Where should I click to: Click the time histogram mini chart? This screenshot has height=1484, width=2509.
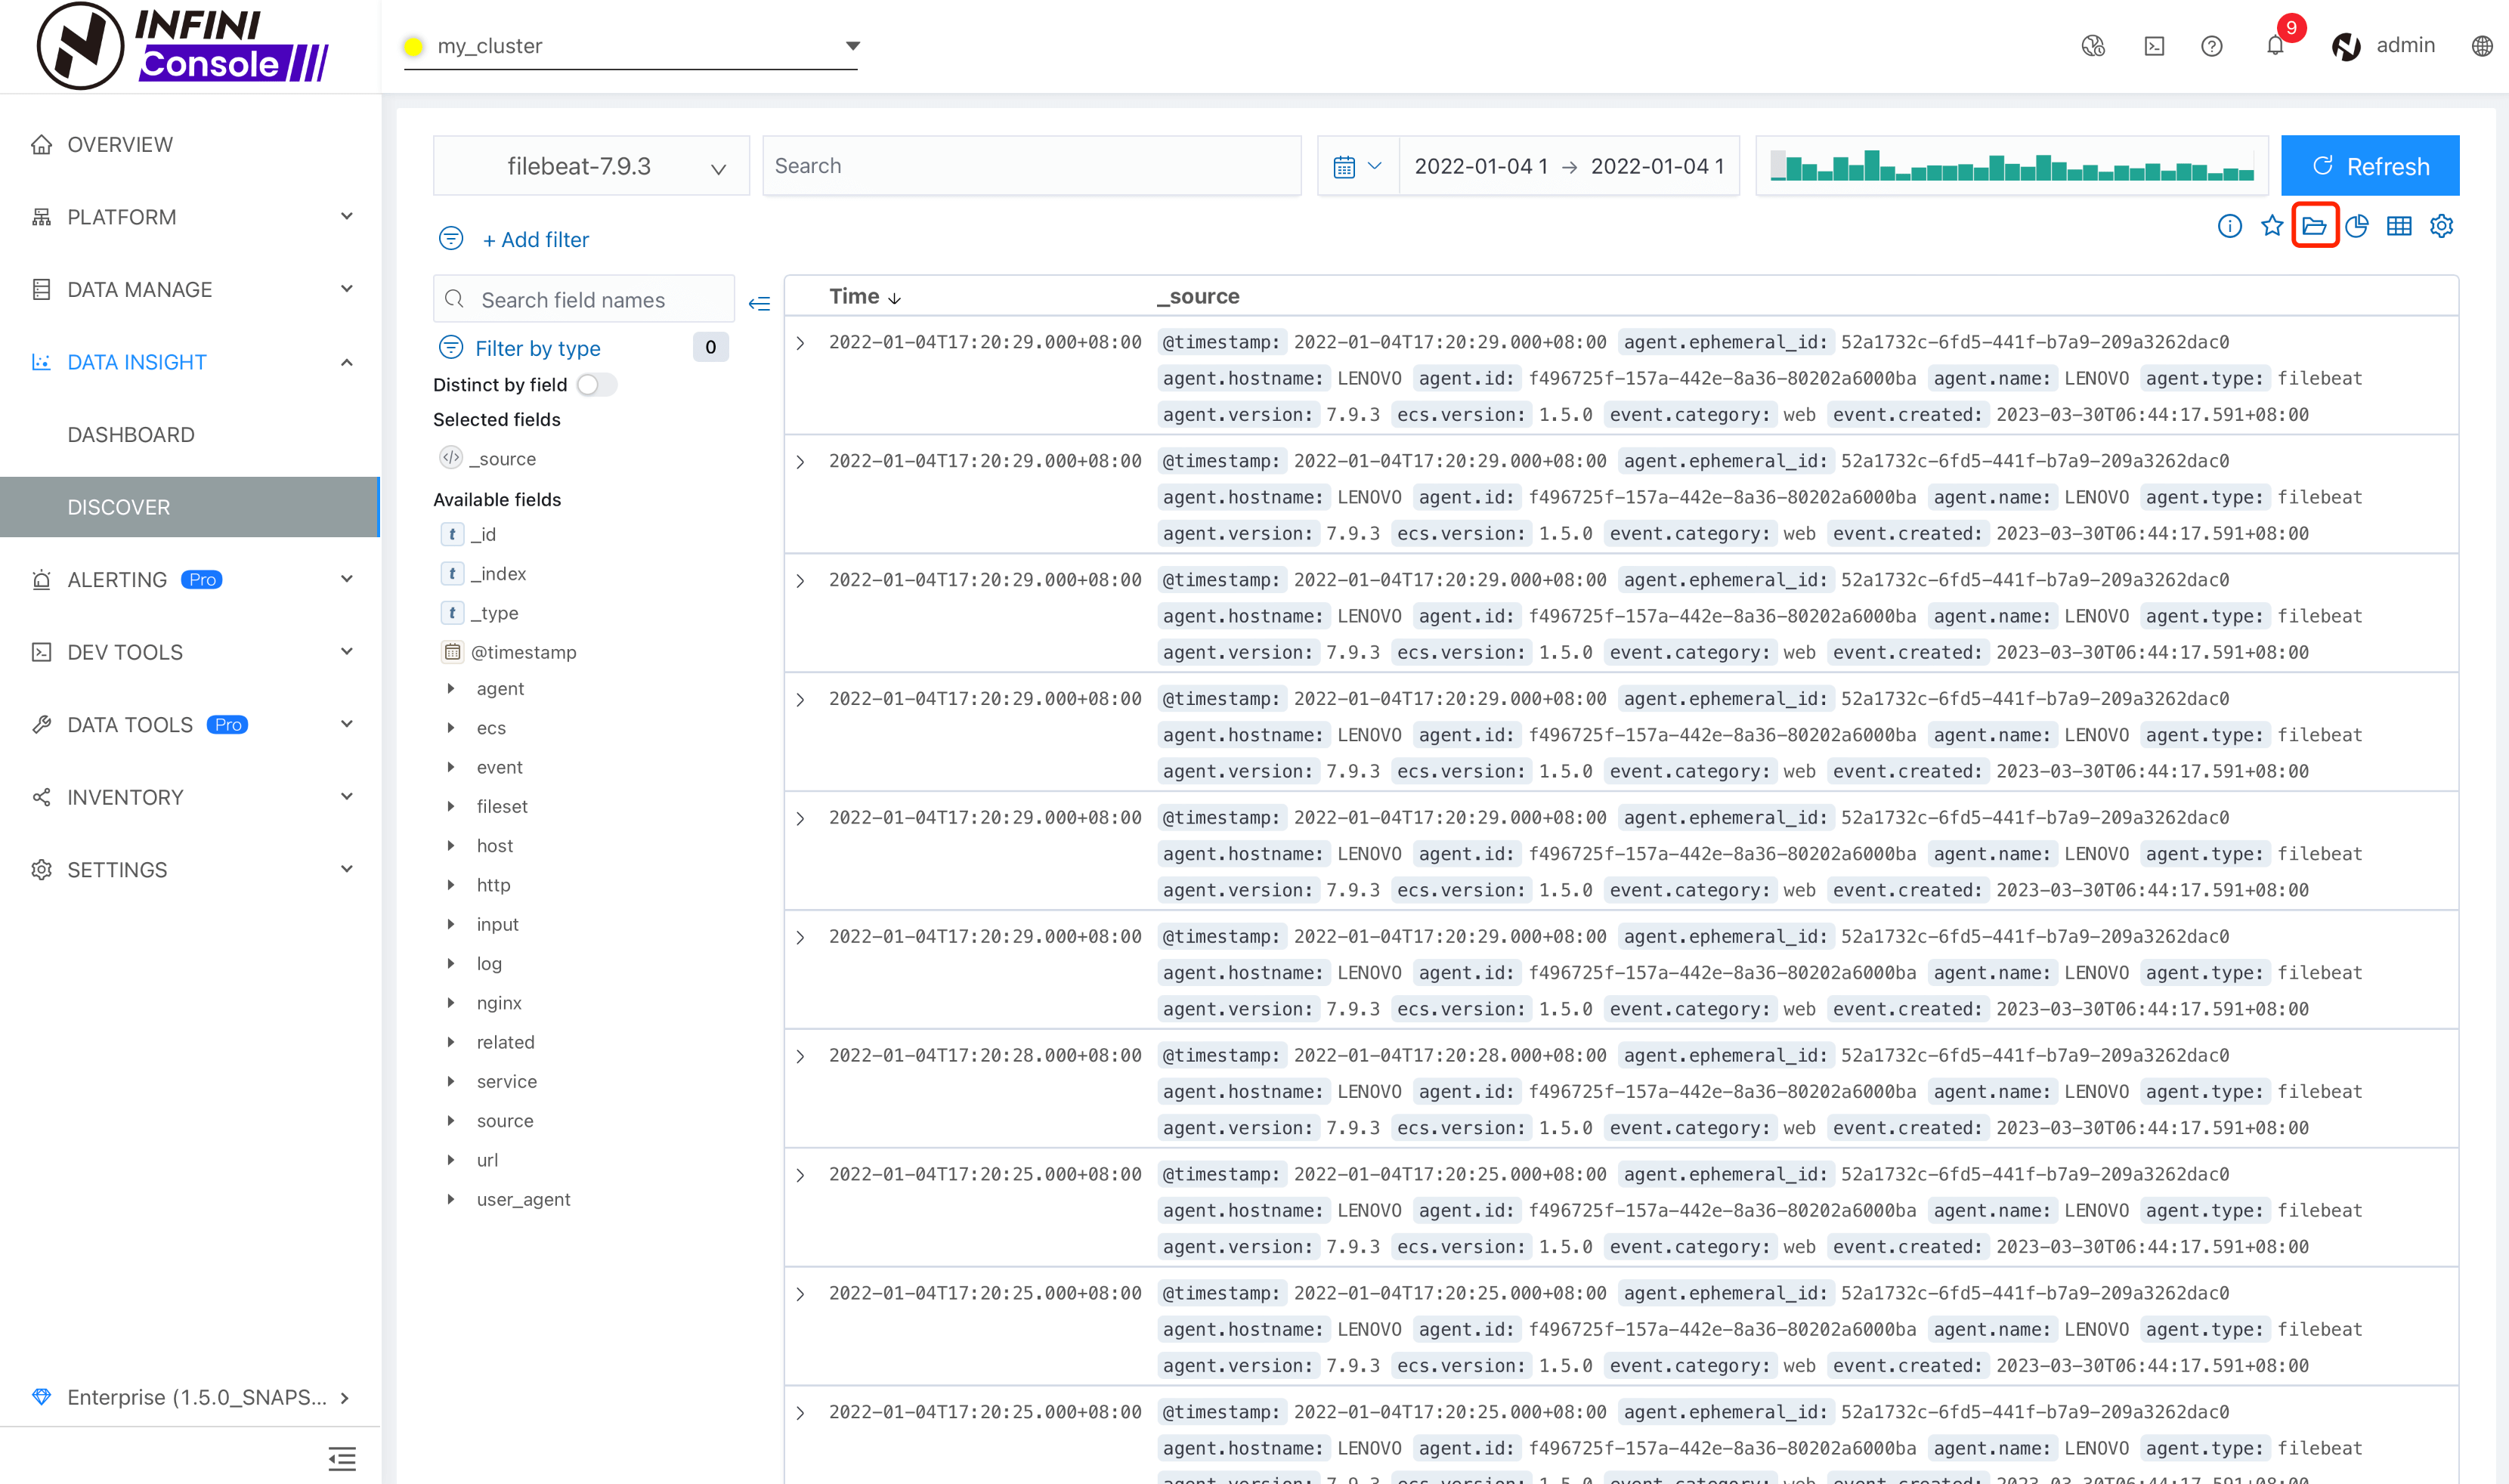point(2012,166)
